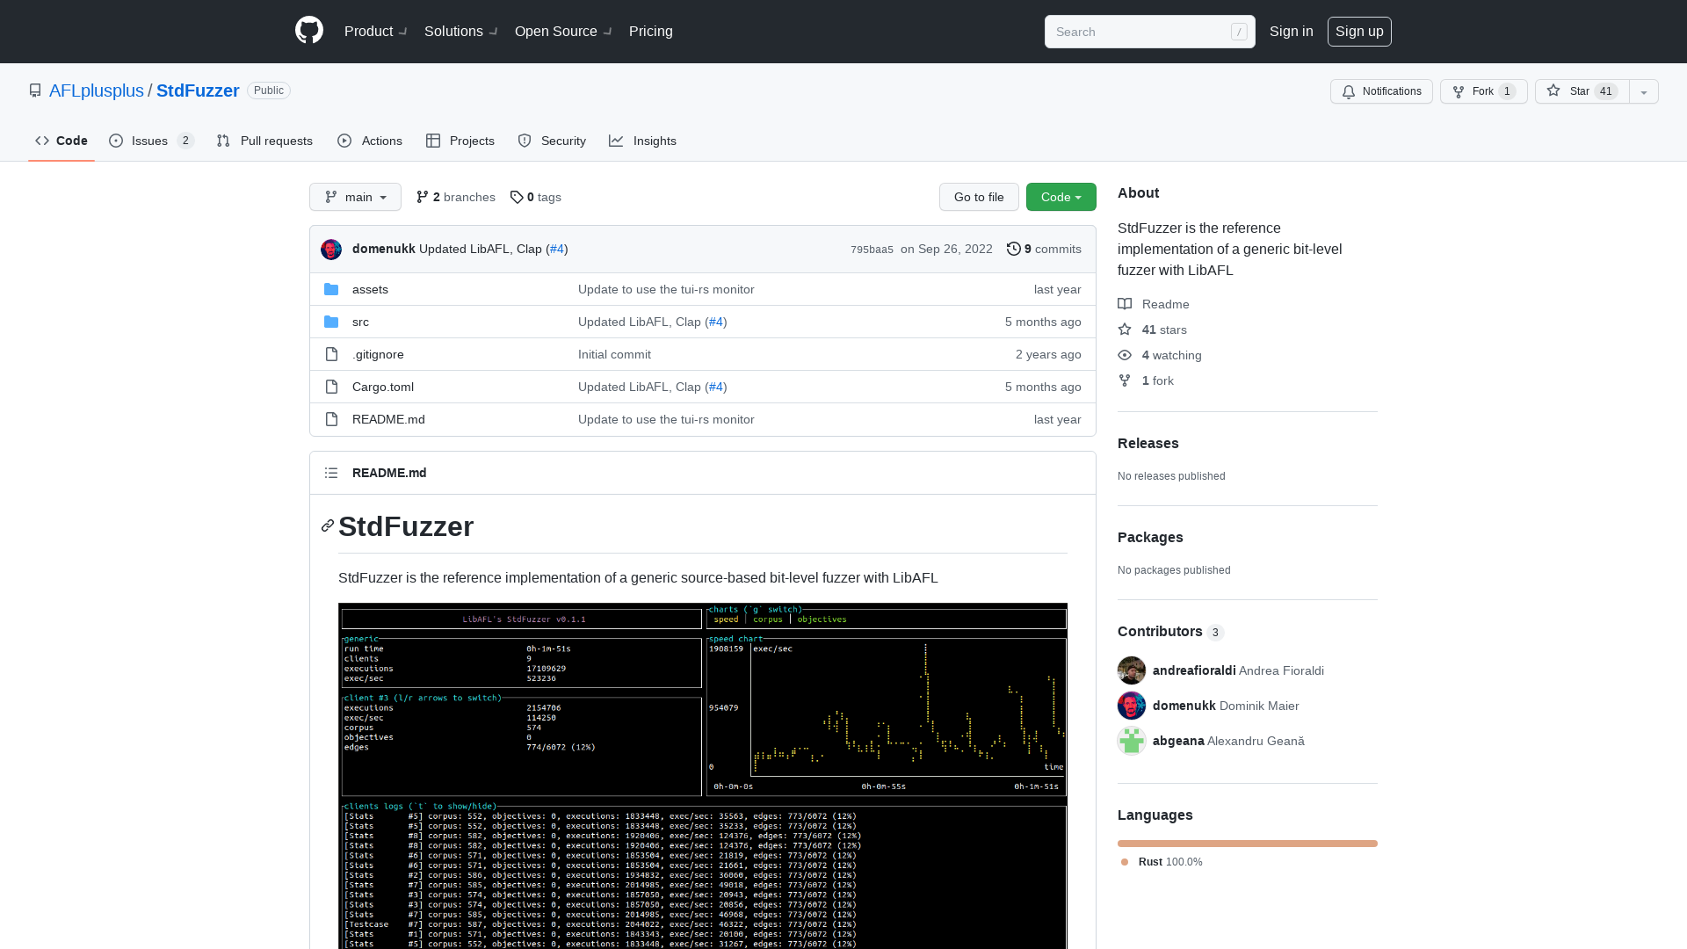Click the Cargo.toml file icon
This screenshot has height=949, width=1687.
click(331, 387)
